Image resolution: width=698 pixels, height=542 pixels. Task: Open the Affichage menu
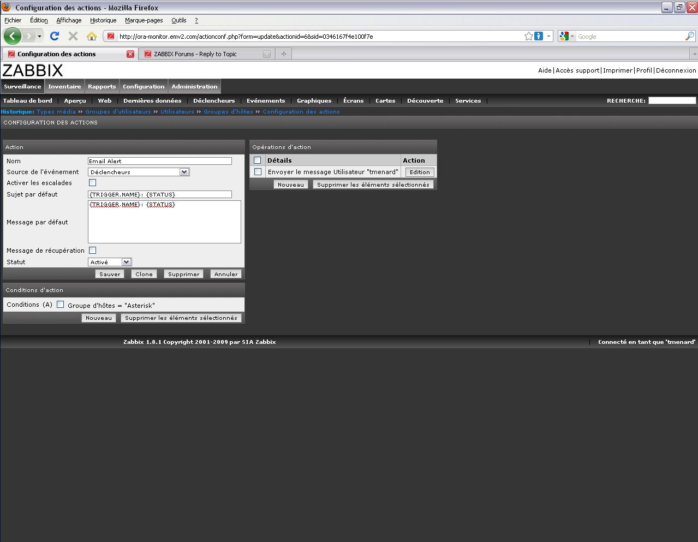point(69,20)
